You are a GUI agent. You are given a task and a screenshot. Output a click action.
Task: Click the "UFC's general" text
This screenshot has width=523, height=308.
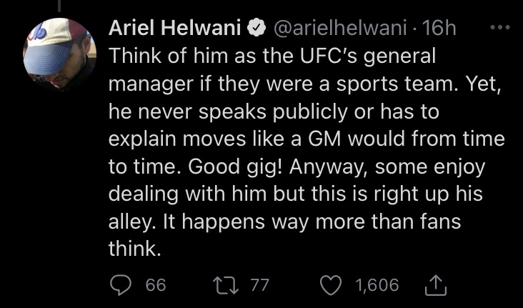tap(368, 56)
